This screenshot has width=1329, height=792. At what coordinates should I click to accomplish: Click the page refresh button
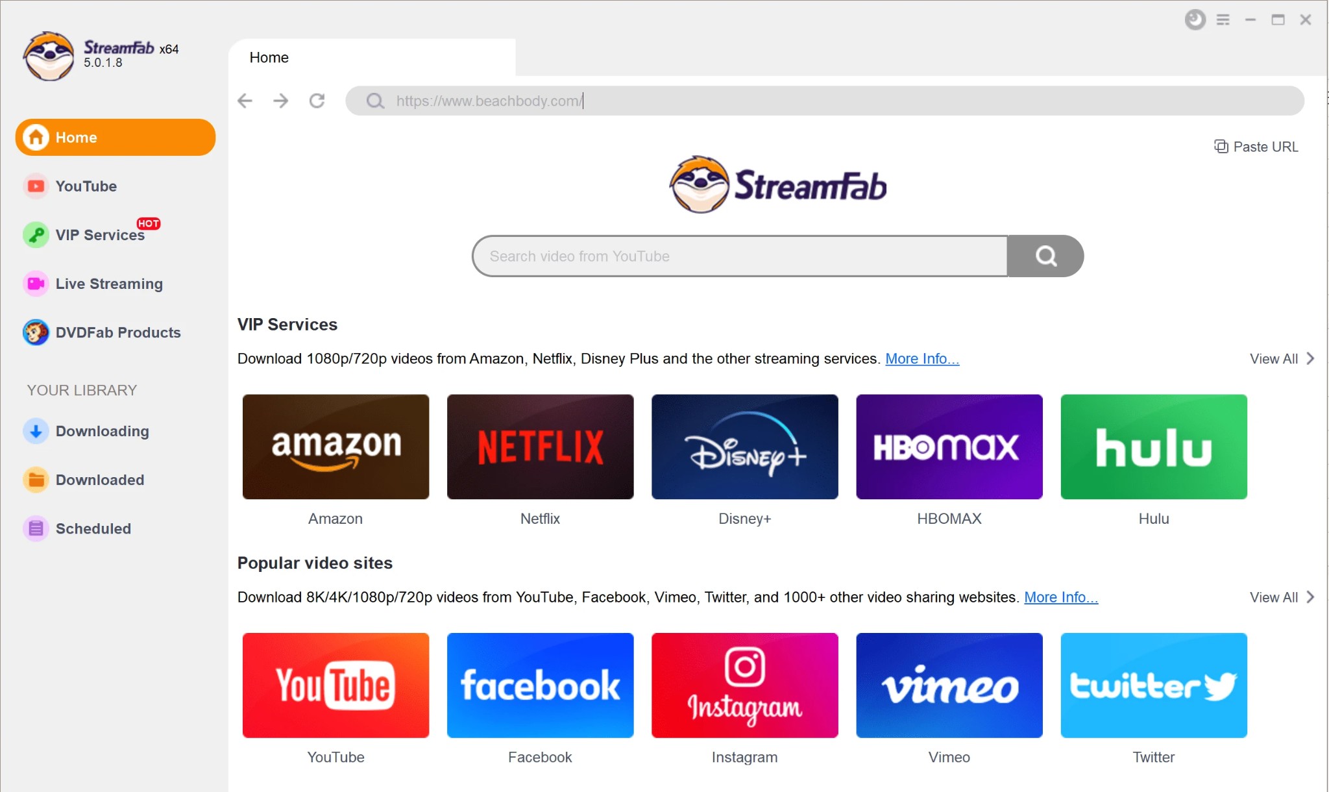pyautogui.click(x=317, y=101)
